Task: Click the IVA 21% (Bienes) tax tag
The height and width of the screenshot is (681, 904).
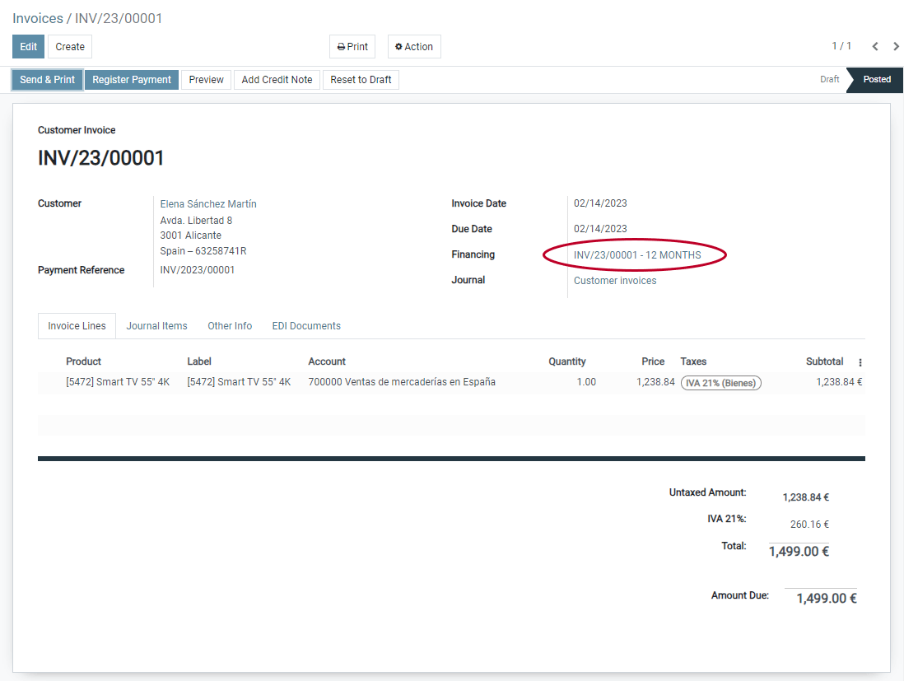Action: tap(720, 382)
